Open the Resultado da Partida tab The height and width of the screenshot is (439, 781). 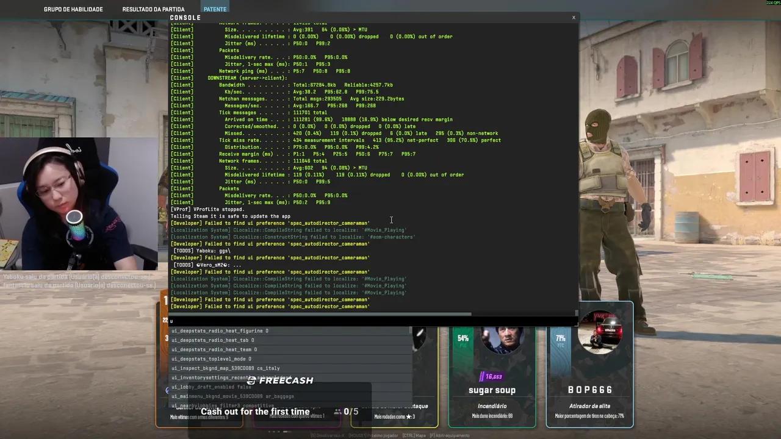[x=153, y=9]
